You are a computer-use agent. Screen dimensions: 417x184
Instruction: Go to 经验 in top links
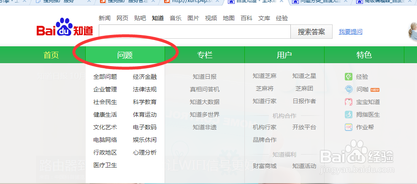coord(282,18)
